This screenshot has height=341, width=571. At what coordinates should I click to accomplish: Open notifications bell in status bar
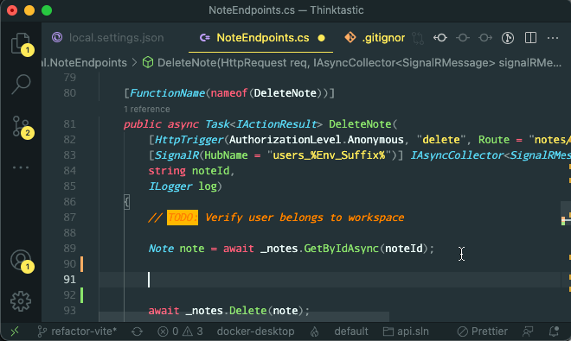pyautogui.click(x=554, y=332)
